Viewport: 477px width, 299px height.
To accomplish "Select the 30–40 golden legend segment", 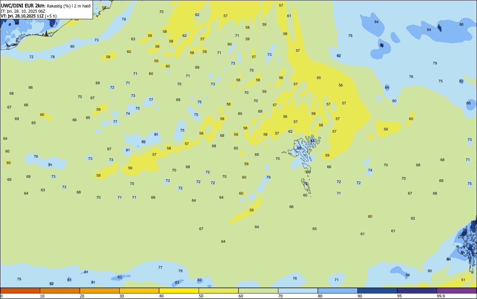I will (x=139, y=290).
